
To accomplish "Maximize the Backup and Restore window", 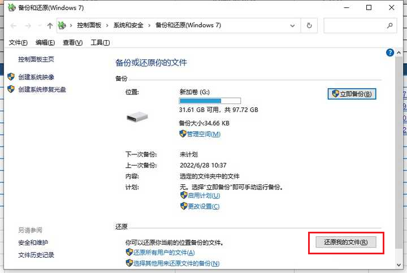I will 369,7.
